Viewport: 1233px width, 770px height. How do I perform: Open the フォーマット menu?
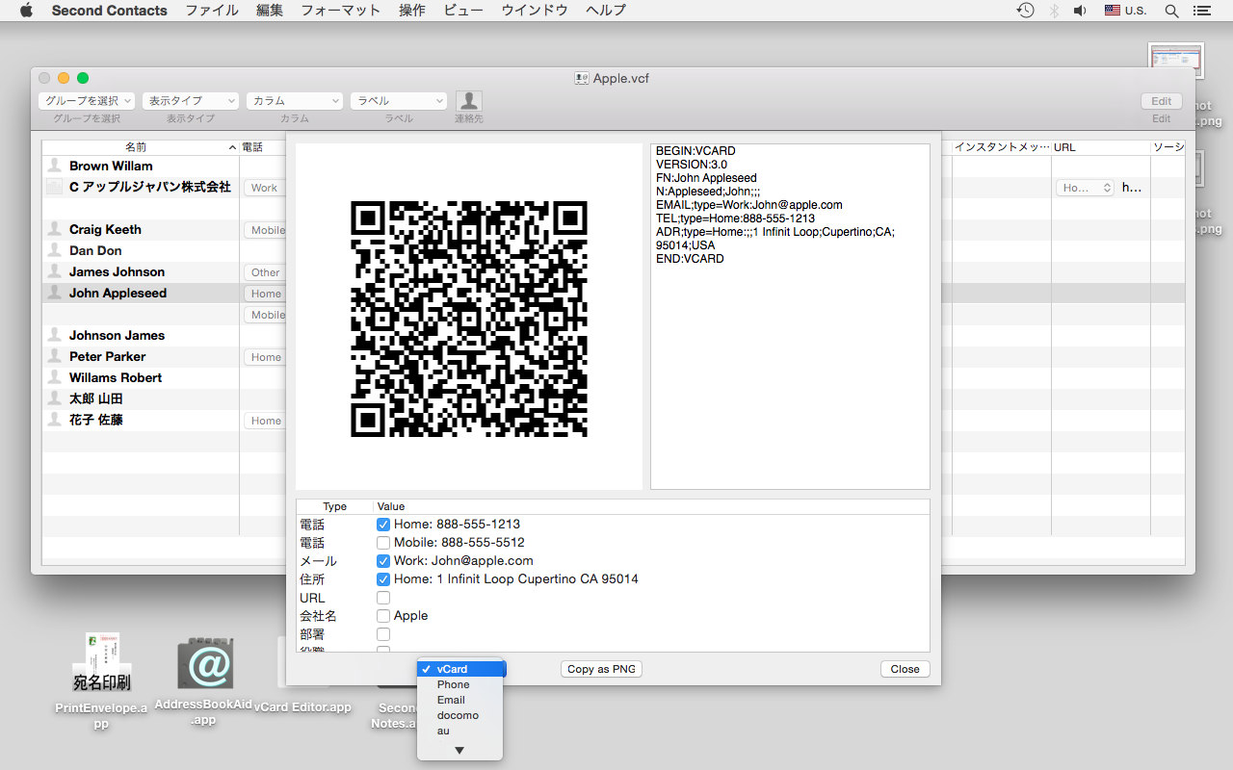point(340,11)
